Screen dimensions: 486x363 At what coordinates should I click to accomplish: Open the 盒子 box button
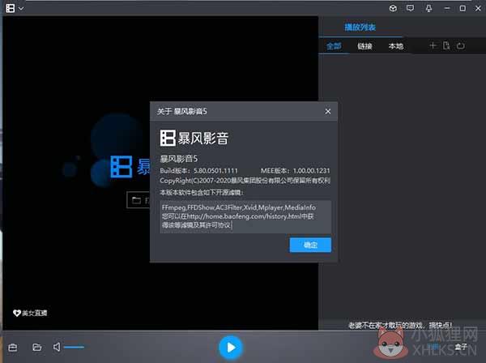click(x=461, y=347)
